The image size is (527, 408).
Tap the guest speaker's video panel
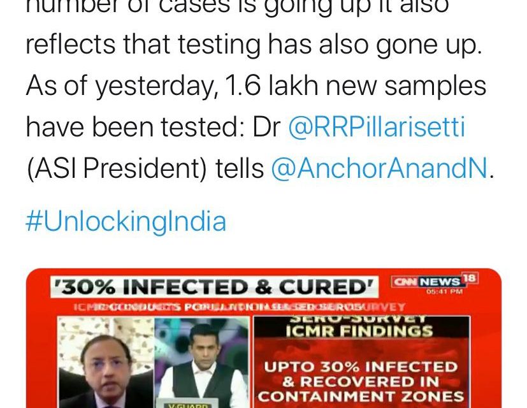click(106, 363)
